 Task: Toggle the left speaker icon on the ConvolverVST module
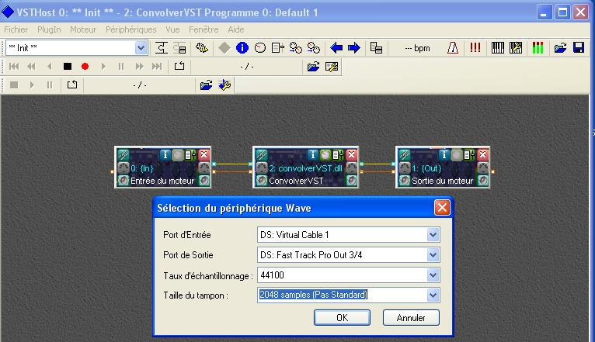[262, 180]
